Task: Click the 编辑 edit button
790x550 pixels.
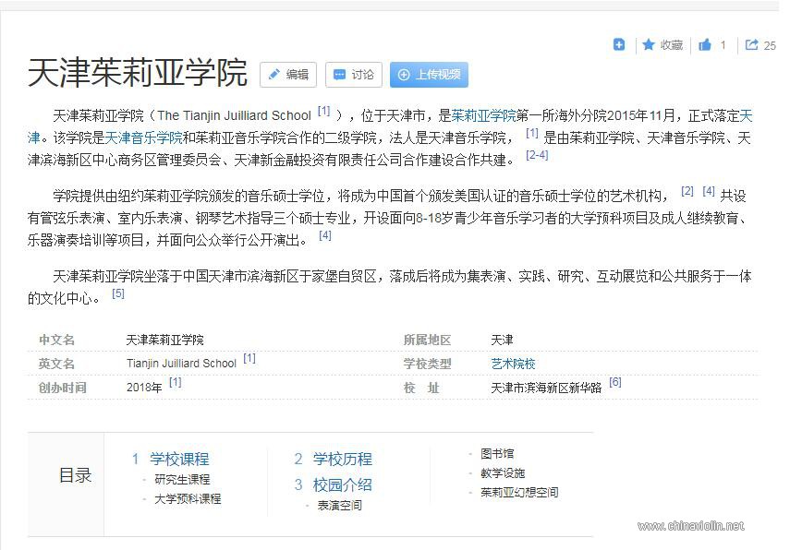Action: coord(288,75)
